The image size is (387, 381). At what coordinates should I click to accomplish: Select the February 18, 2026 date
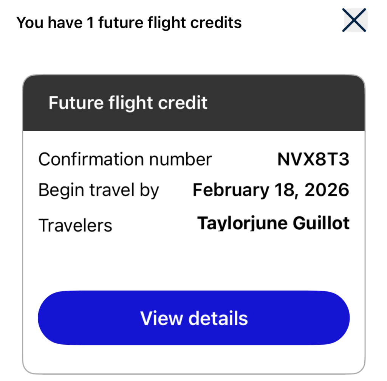pyautogui.click(x=271, y=191)
